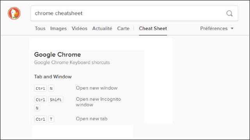250x140 pixels.
Task: Expand the Préférences dropdown
Action: (217, 28)
